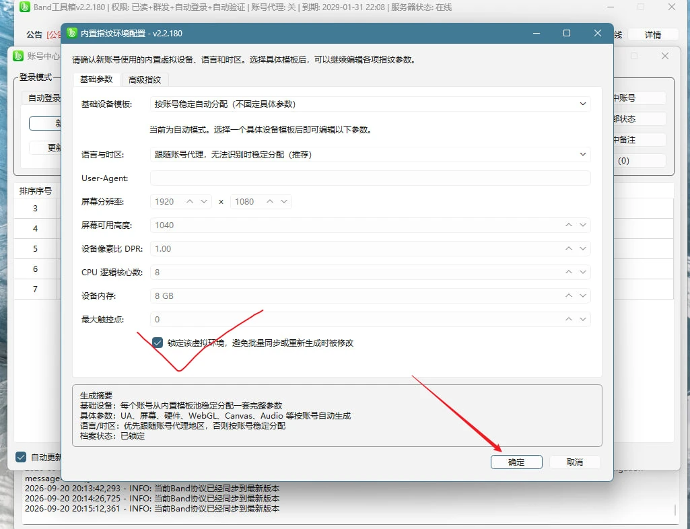Select row 3 in 排序序号 column
This screenshot has height=529, width=690.
(x=35, y=208)
